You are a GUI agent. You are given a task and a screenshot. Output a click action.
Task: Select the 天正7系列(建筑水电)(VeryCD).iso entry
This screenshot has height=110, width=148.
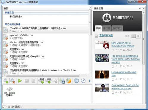point(46,58)
